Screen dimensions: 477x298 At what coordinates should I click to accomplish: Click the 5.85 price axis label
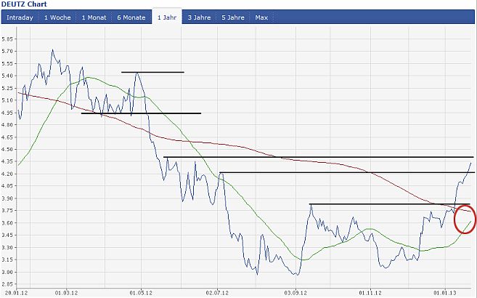[x=7, y=39]
